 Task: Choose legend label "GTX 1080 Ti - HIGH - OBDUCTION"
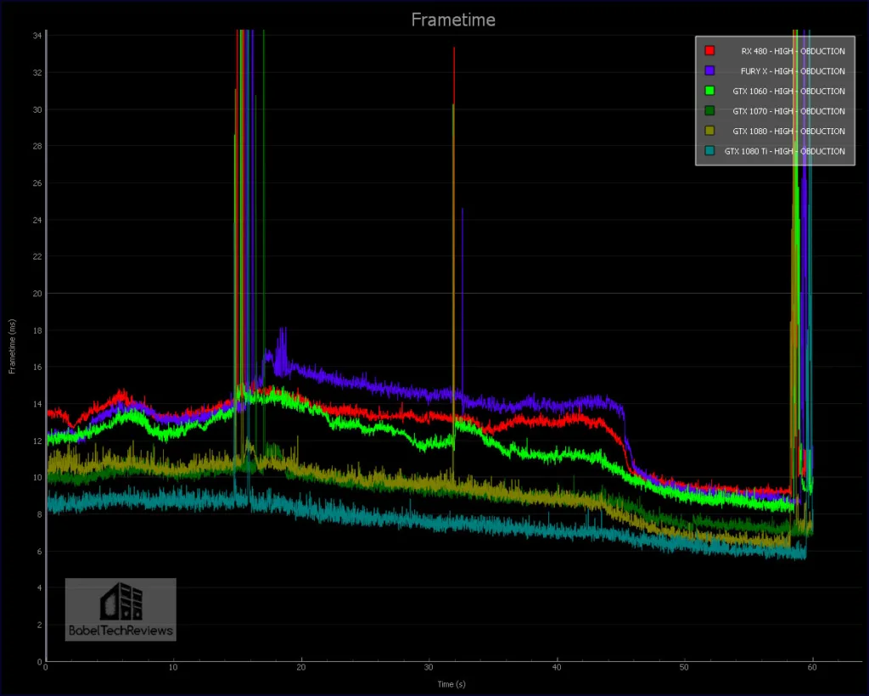[x=785, y=151]
